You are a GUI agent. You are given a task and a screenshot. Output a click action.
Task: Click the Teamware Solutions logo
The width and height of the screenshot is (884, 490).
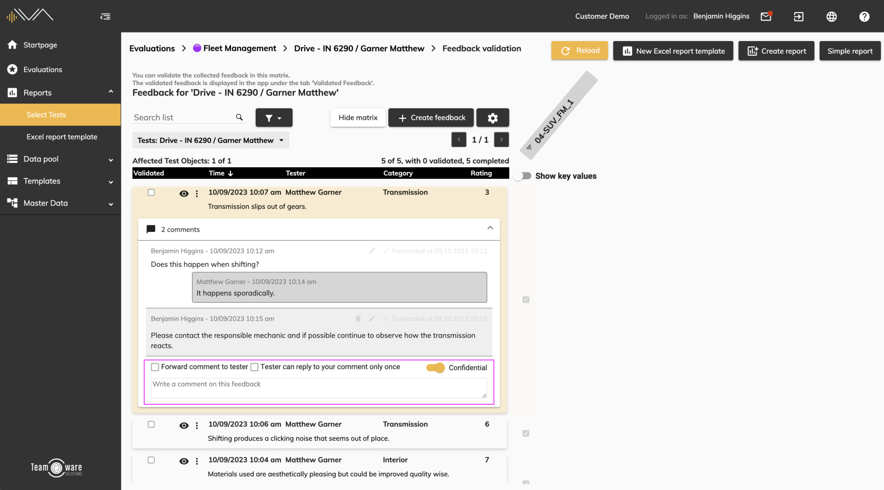[56, 467]
